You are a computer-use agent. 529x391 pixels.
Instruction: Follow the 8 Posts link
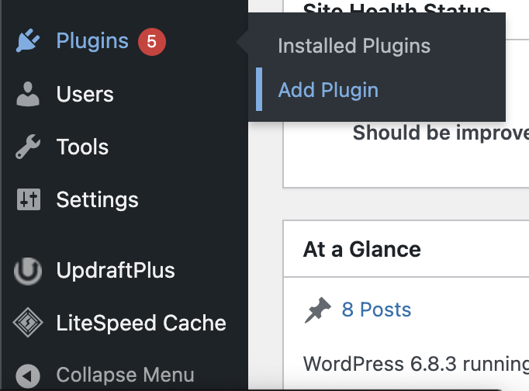(376, 310)
